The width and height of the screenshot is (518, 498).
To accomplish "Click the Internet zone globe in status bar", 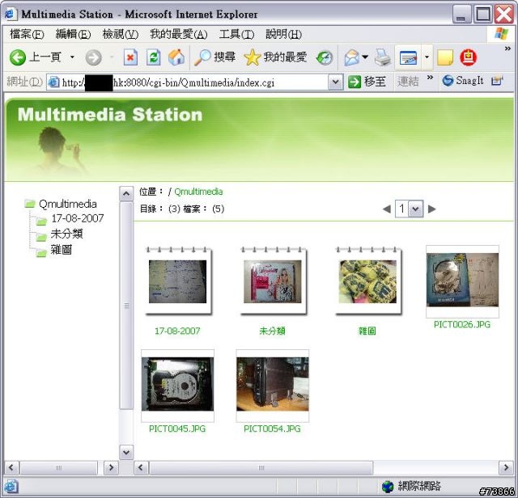I will click(x=388, y=486).
